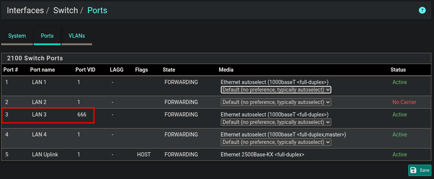Click LAN 1 Port VID value
The width and height of the screenshot is (434, 179).
78,82
